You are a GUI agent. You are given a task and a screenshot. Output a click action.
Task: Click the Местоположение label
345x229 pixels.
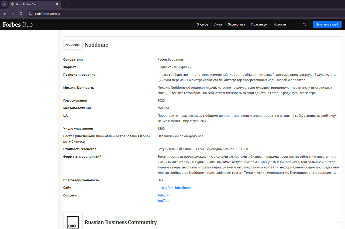pyautogui.click(x=77, y=108)
